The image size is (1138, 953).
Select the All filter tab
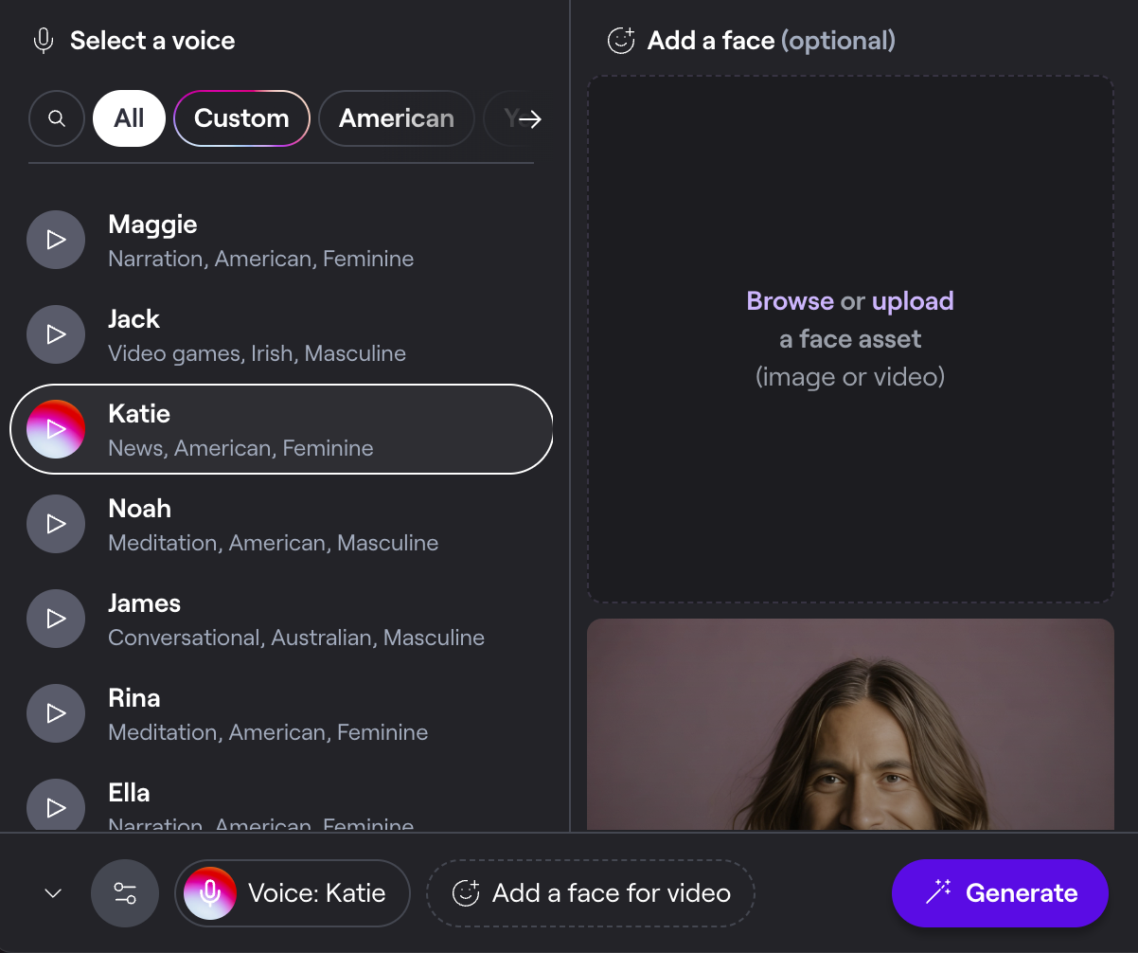pos(129,118)
